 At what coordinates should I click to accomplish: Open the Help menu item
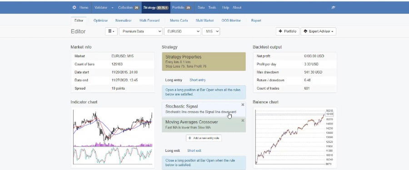225,8
